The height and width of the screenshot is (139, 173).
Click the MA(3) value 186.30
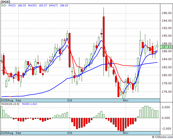tap(22, 6)
